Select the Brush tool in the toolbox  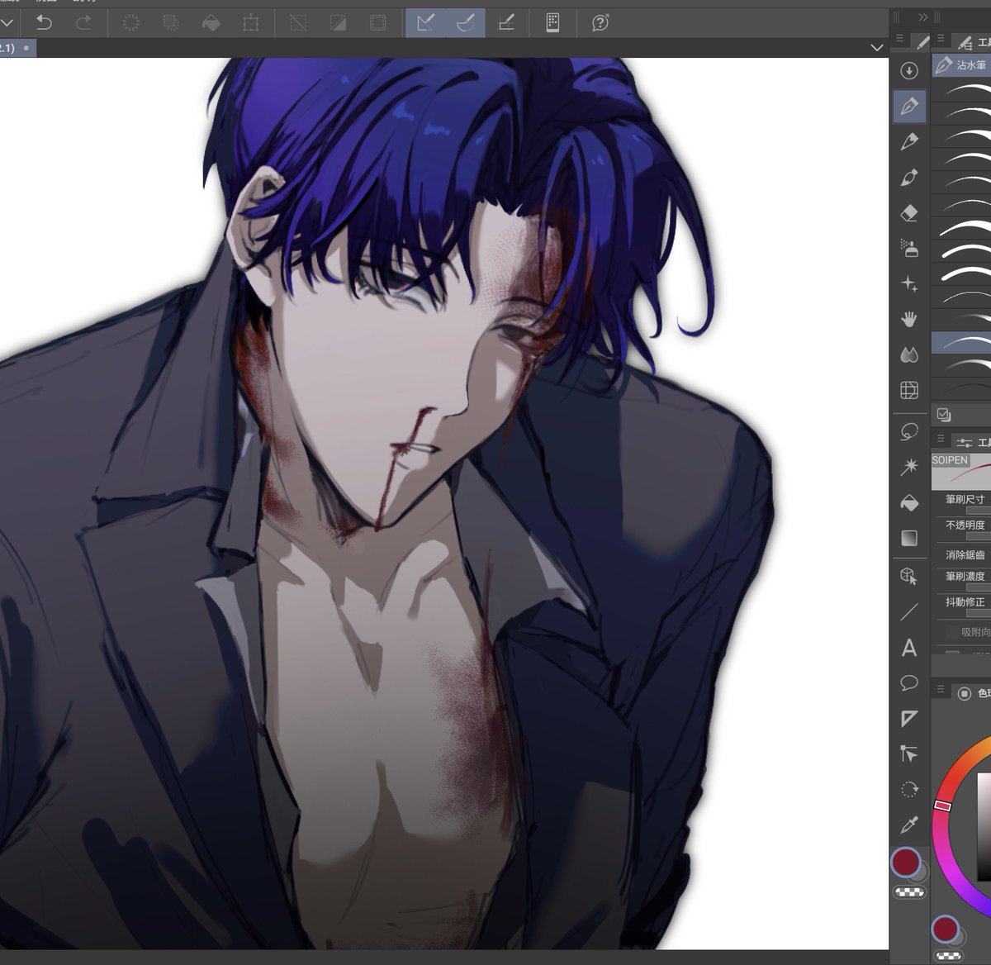click(909, 177)
